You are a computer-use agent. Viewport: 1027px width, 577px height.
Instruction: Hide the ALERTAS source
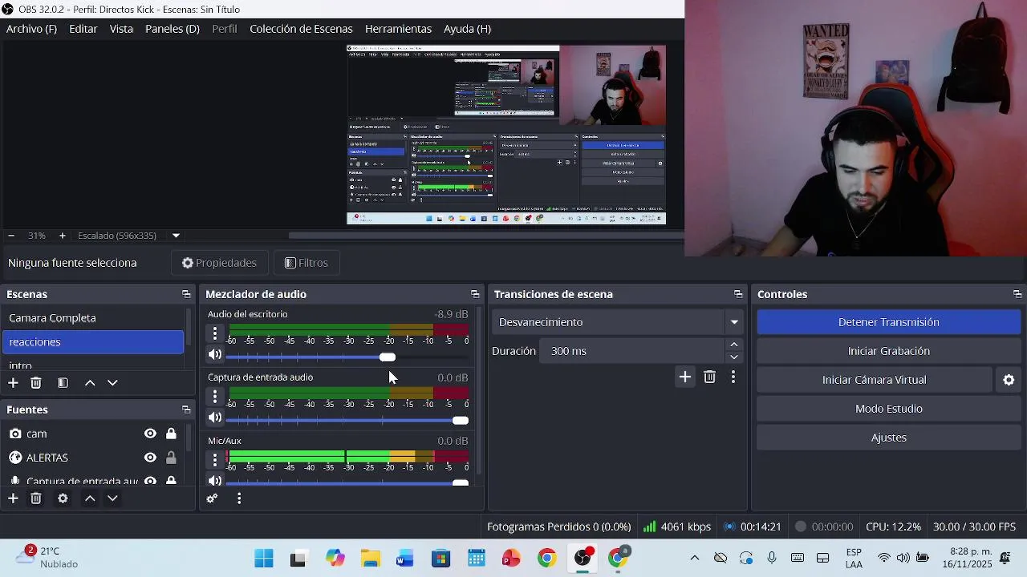150,458
